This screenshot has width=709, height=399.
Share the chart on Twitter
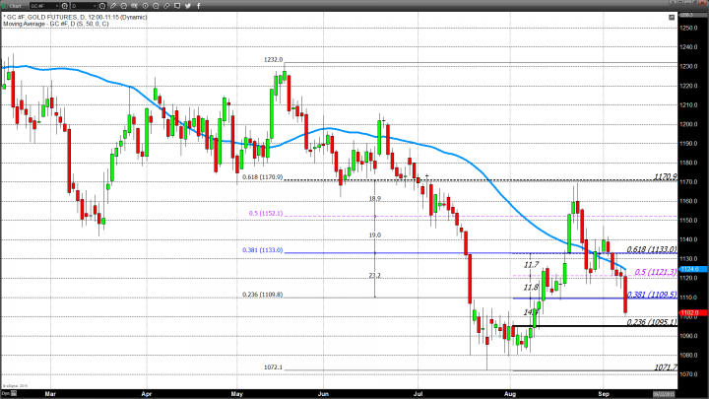[x=188, y=6]
